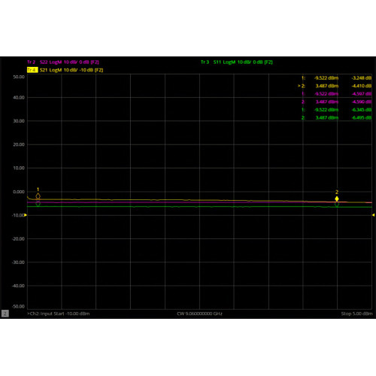This screenshot has width=376, height=376.
Task: Click the left yellow reference level arrow
Action: click(x=26, y=215)
